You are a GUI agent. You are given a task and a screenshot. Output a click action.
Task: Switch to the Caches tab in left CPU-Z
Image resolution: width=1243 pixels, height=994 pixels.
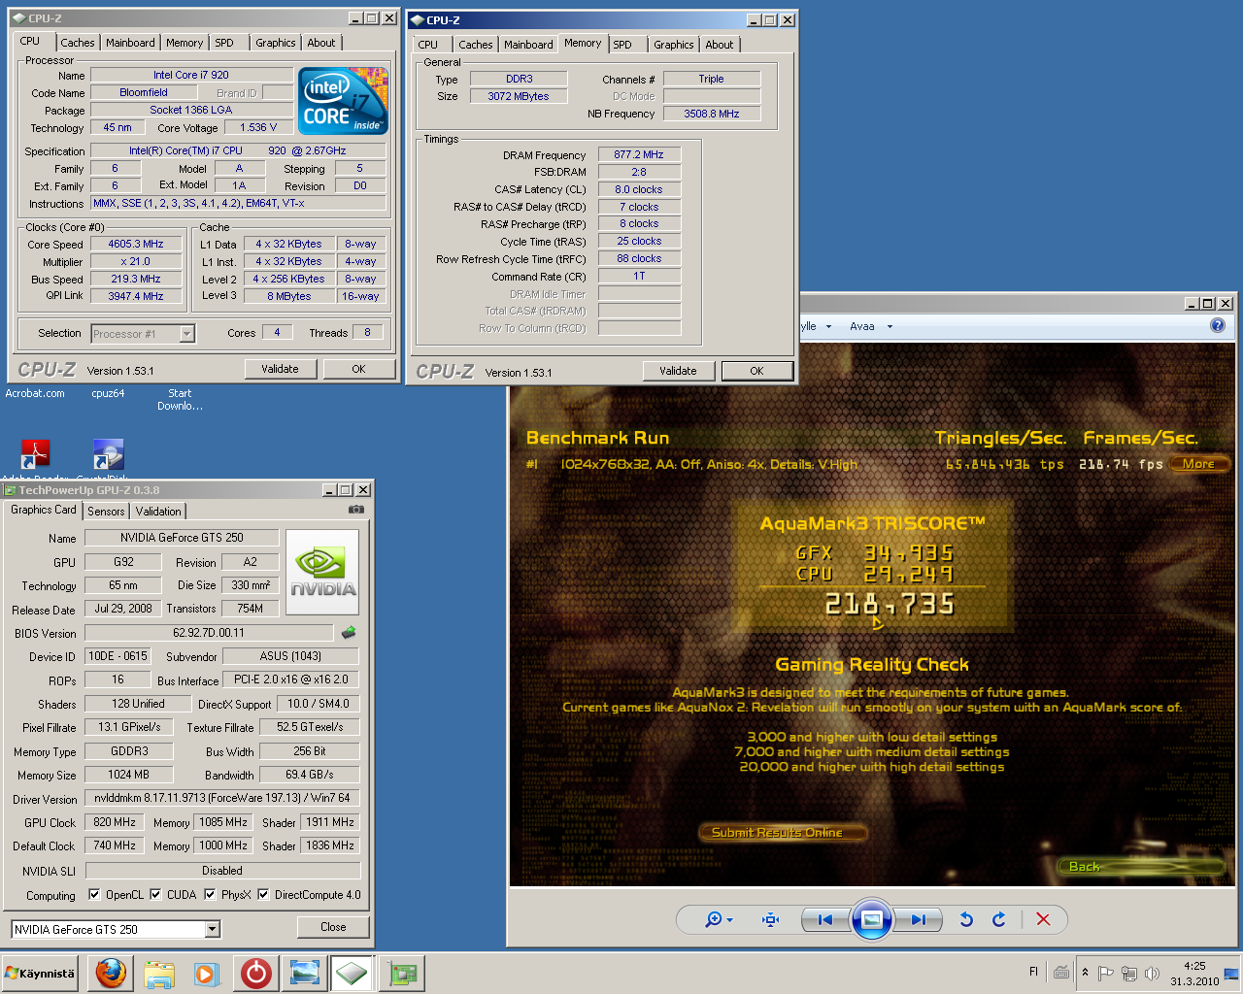78,43
